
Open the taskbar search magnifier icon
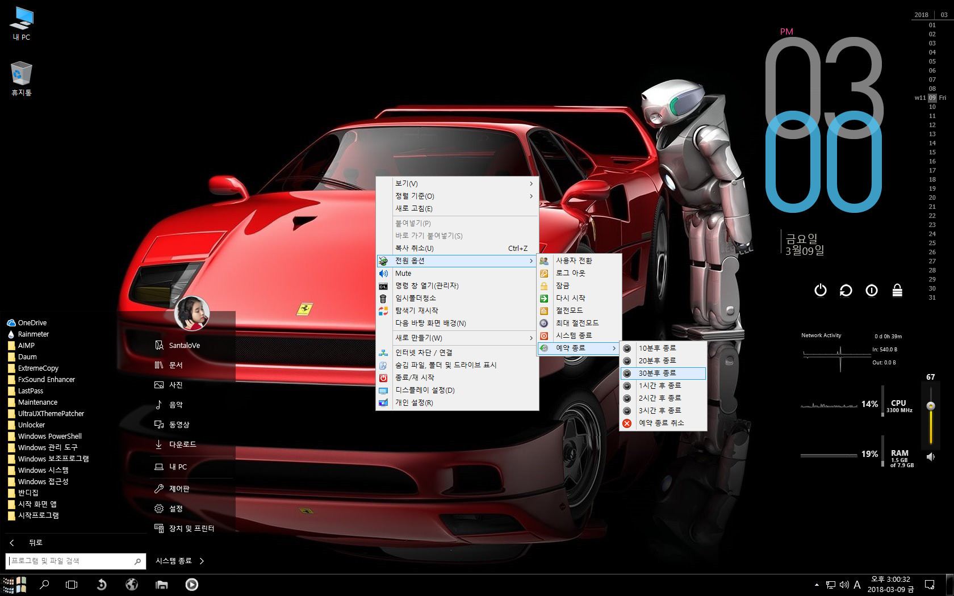click(x=44, y=585)
